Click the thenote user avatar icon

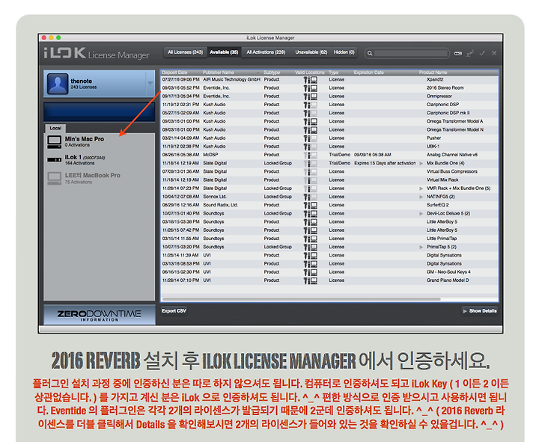tap(58, 84)
